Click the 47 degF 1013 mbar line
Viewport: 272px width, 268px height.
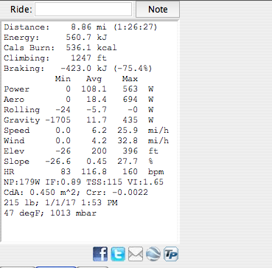50,213
